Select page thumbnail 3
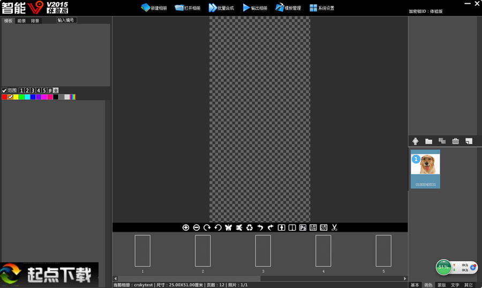 point(263,251)
